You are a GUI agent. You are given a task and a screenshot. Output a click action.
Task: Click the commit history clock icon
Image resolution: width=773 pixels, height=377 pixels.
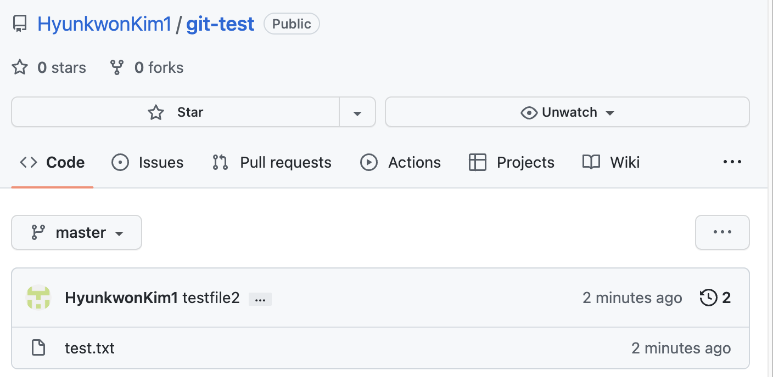(708, 298)
